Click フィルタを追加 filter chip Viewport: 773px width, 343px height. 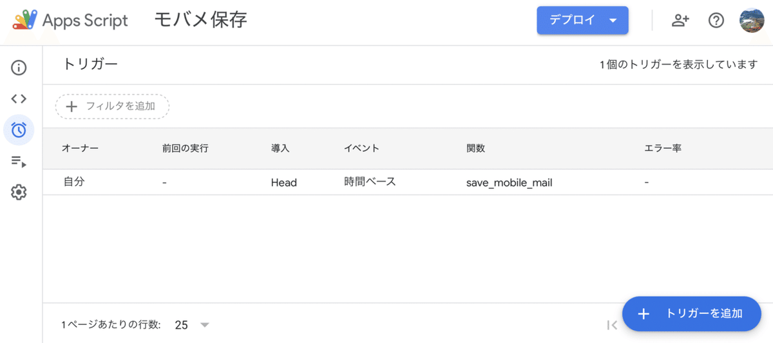(x=112, y=106)
